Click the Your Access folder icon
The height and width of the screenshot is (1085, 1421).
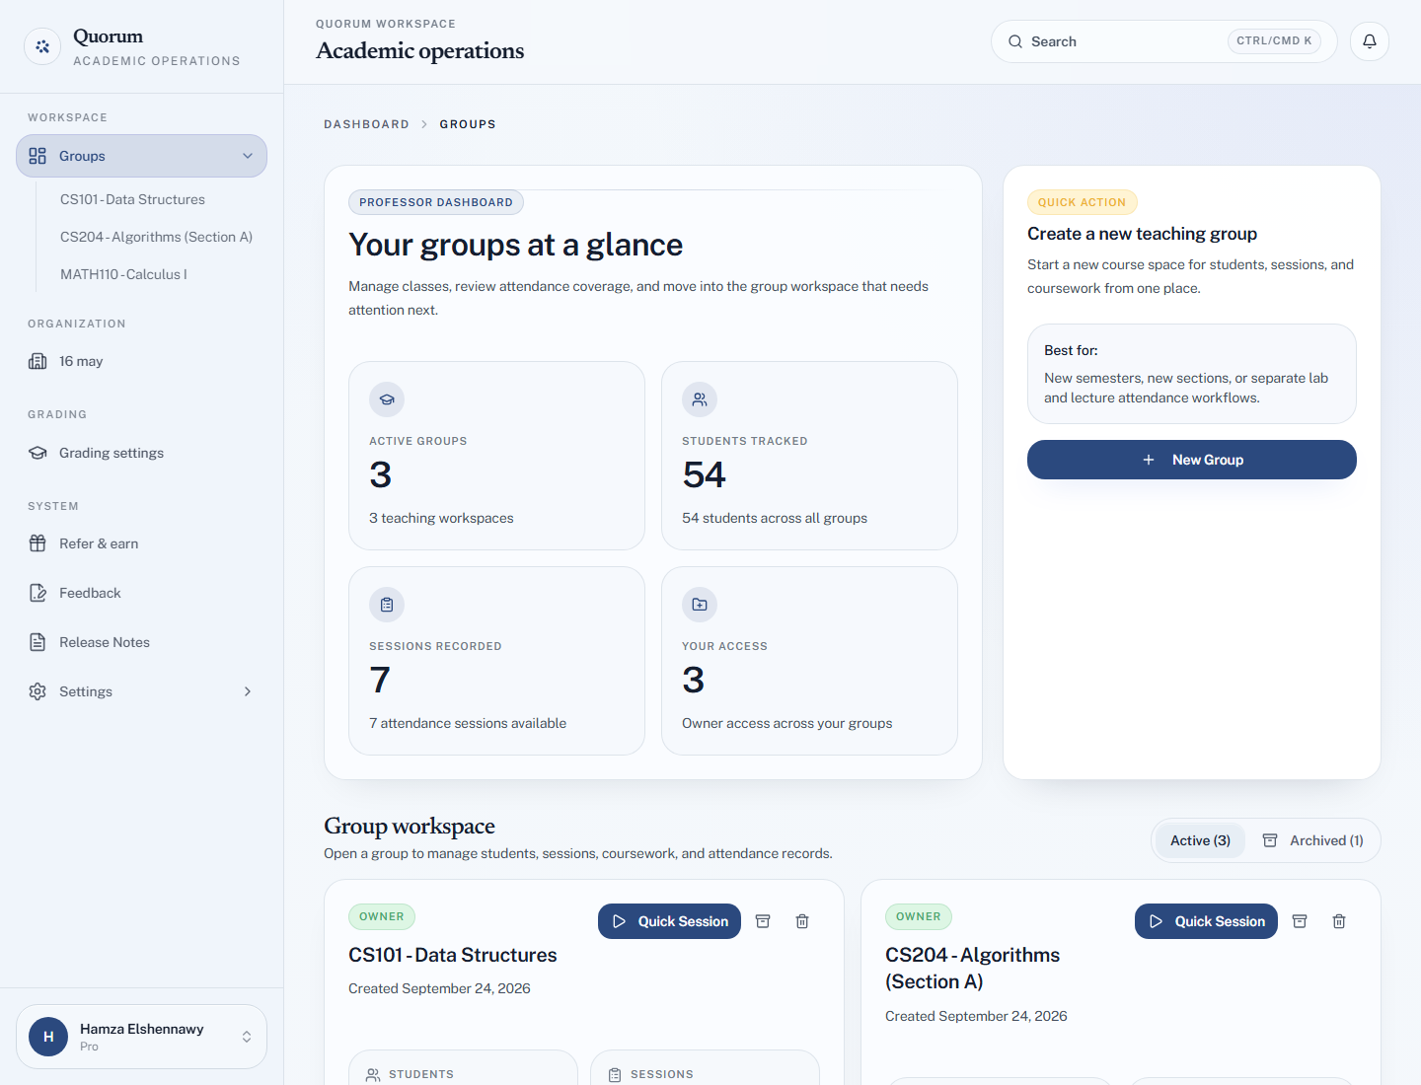(x=700, y=605)
